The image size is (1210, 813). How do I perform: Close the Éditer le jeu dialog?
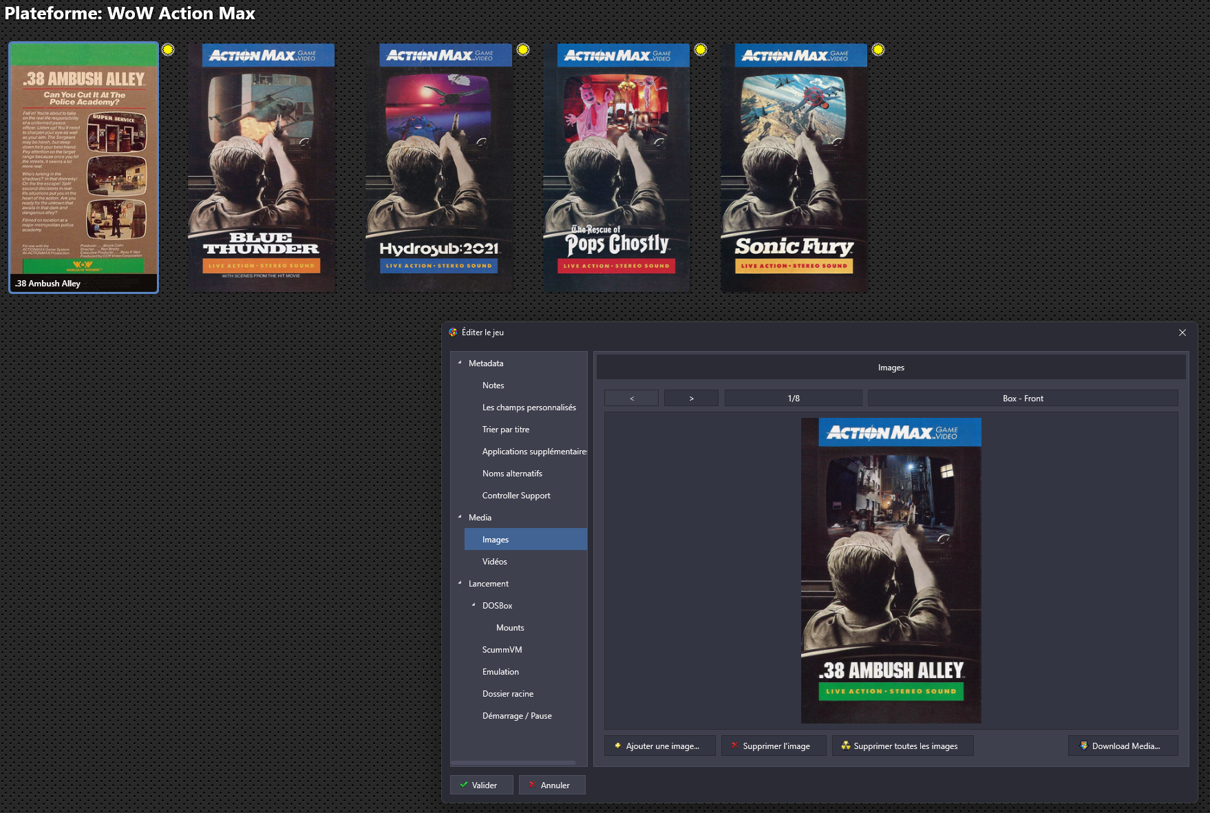click(1182, 332)
